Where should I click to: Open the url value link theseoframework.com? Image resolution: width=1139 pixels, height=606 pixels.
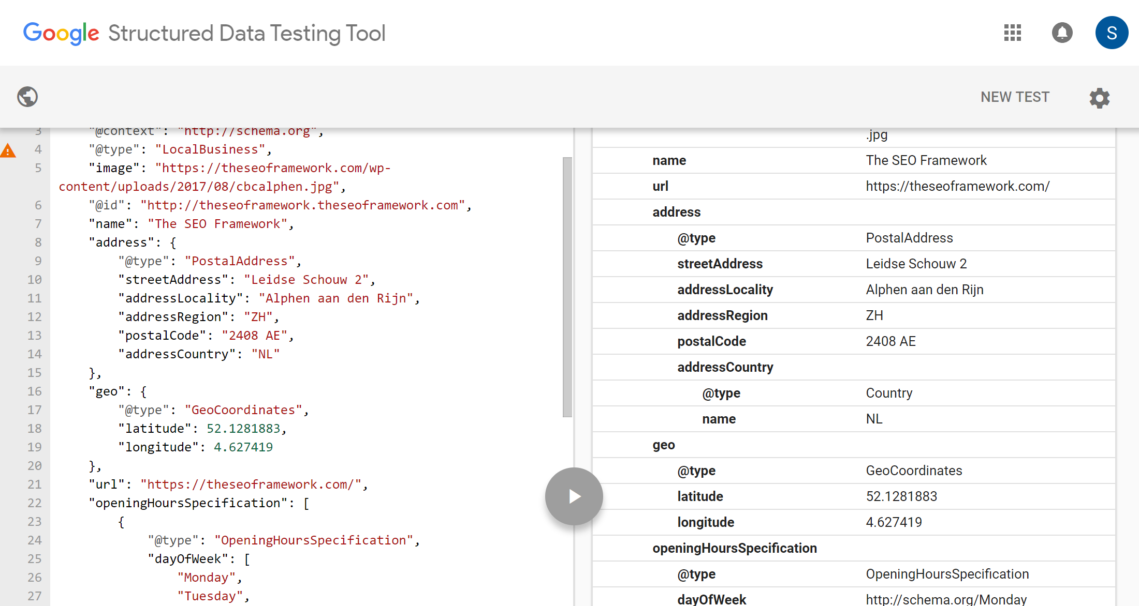tap(958, 186)
